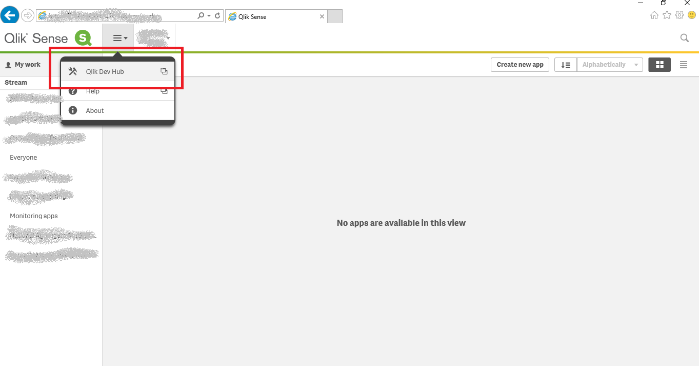
Task: Click the sort order icon beside Alphabetically
Action: [566, 65]
